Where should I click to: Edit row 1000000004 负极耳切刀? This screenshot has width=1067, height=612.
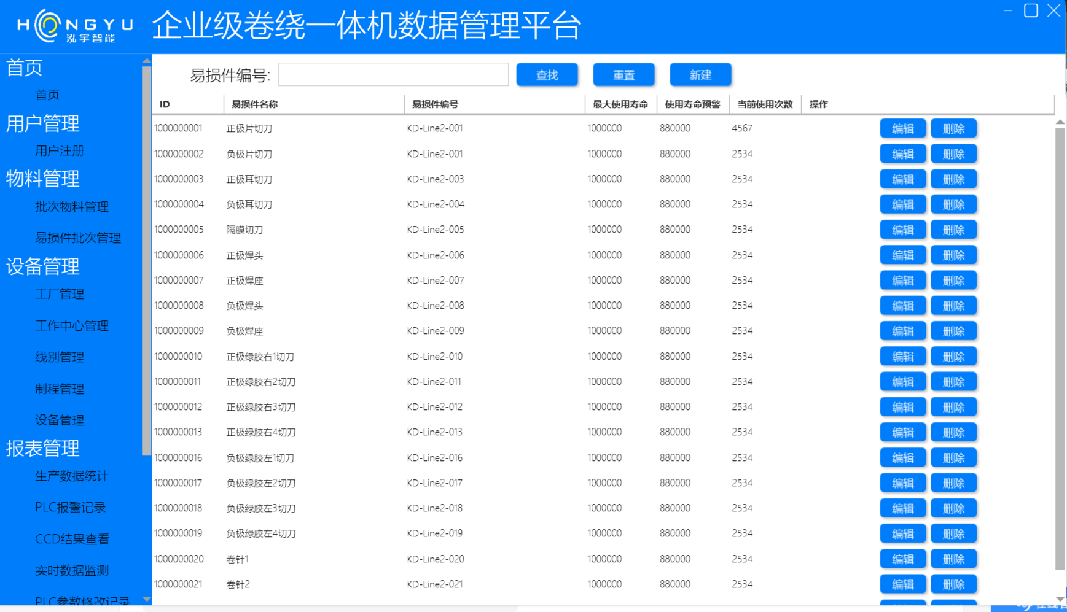point(902,204)
